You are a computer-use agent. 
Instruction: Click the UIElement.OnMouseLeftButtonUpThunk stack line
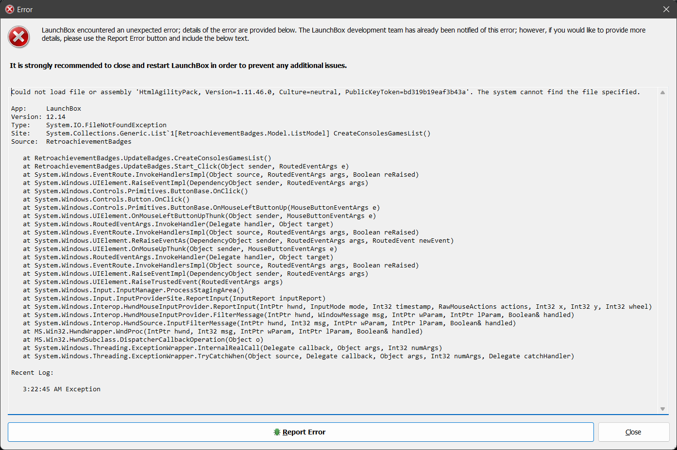pyautogui.click(x=200, y=216)
